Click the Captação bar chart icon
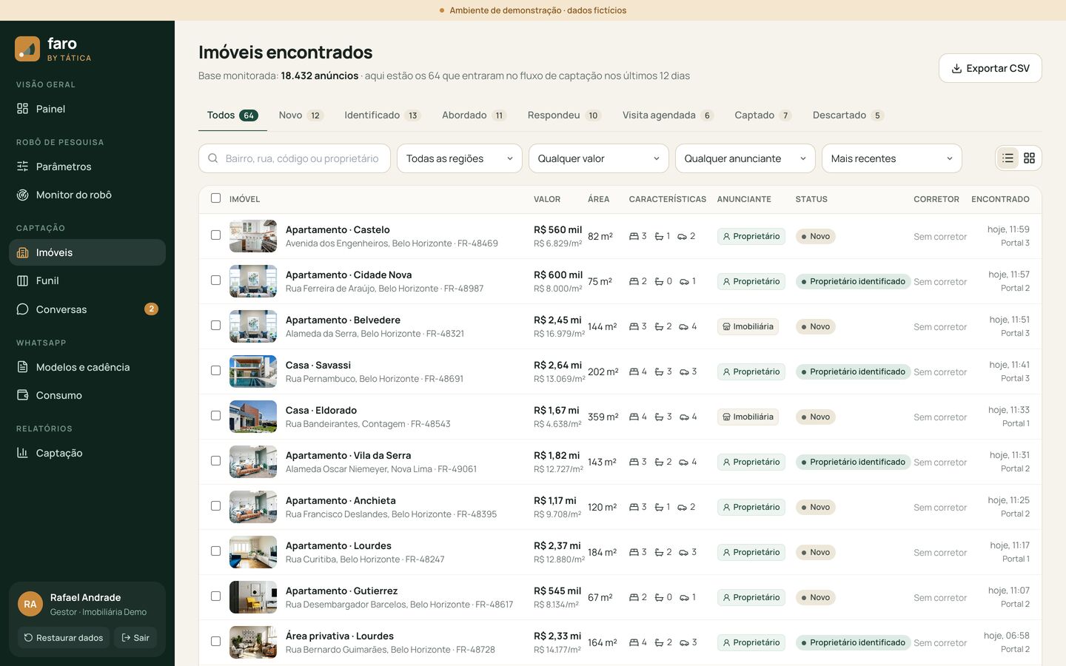 click(23, 453)
